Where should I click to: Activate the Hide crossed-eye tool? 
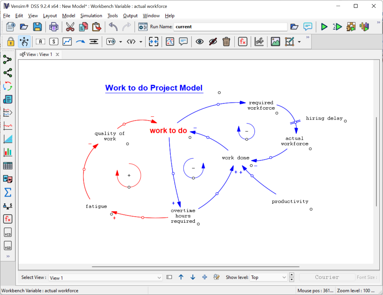pyautogui.click(x=213, y=42)
